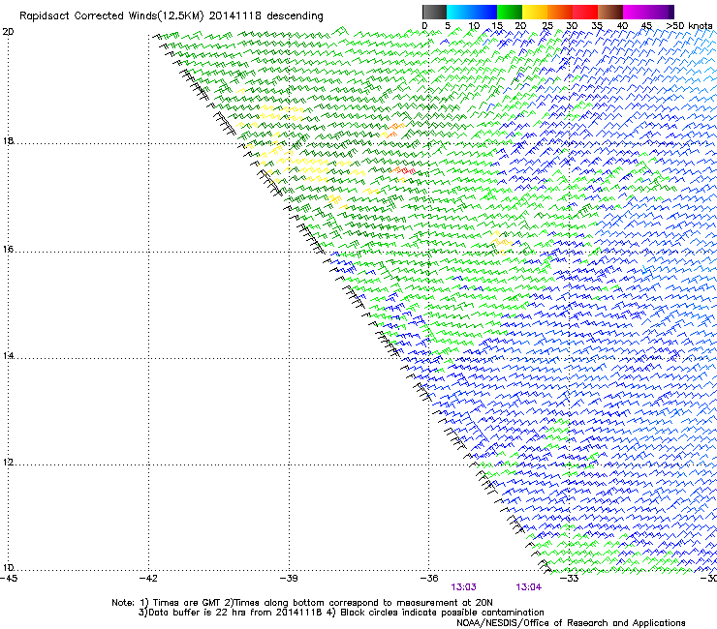Click the brown 35-40 knots color bar segment
The height and width of the screenshot is (629, 717).
tap(610, 12)
